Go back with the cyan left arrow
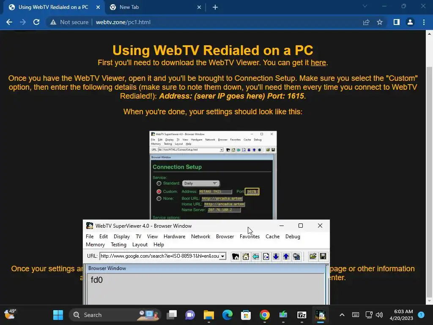 click(256, 256)
